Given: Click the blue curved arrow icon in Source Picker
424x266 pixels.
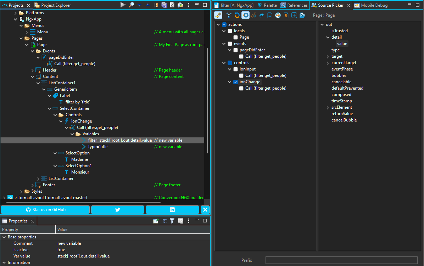Looking at the screenshot, I should click(262, 15).
